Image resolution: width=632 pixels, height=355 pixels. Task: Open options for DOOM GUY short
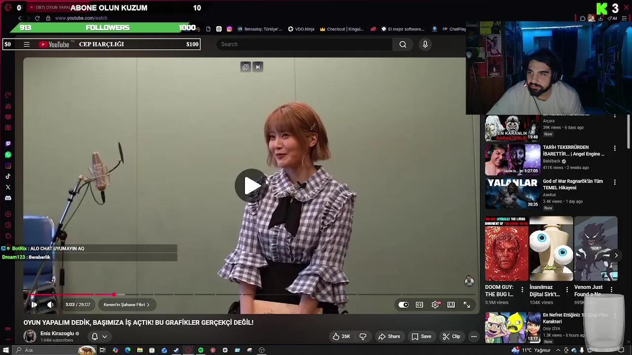522,290
